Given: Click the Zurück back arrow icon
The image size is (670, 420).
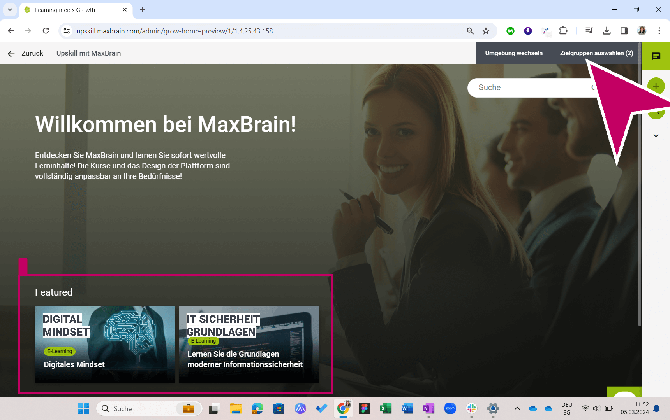Looking at the screenshot, I should click(x=11, y=54).
